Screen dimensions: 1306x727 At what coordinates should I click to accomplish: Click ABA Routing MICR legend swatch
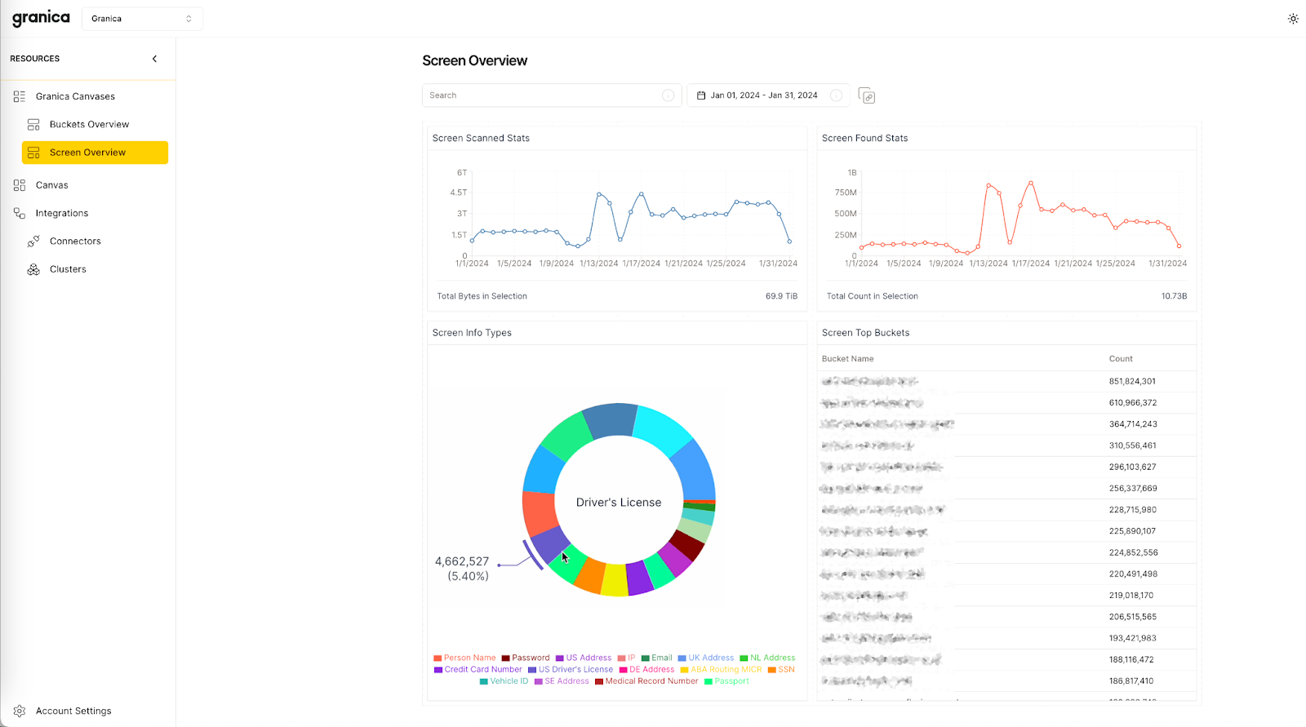(685, 670)
